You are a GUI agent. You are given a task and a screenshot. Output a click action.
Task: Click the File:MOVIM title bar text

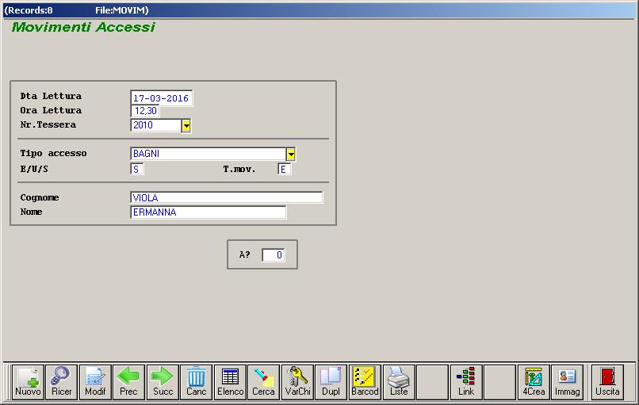[122, 10]
